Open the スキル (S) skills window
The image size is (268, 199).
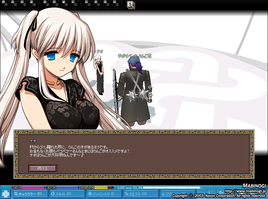[x=67, y=194]
